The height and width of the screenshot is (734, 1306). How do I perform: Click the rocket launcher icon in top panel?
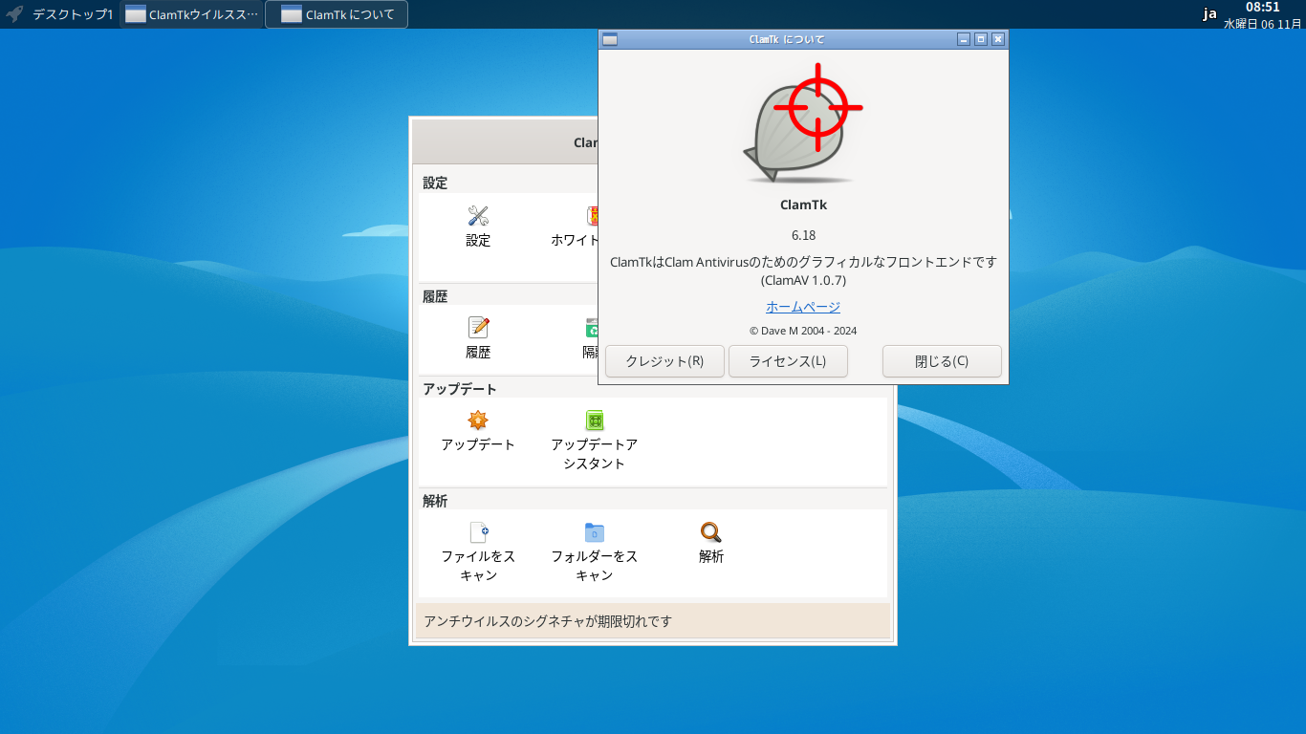click(x=14, y=14)
